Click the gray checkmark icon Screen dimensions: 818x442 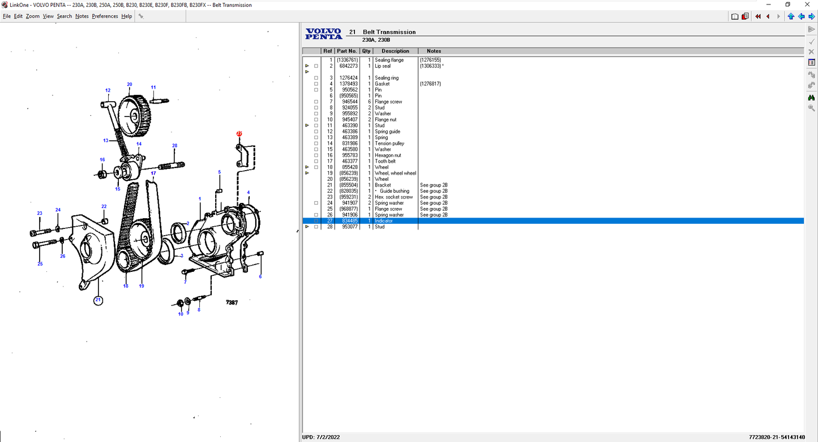click(811, 41)
